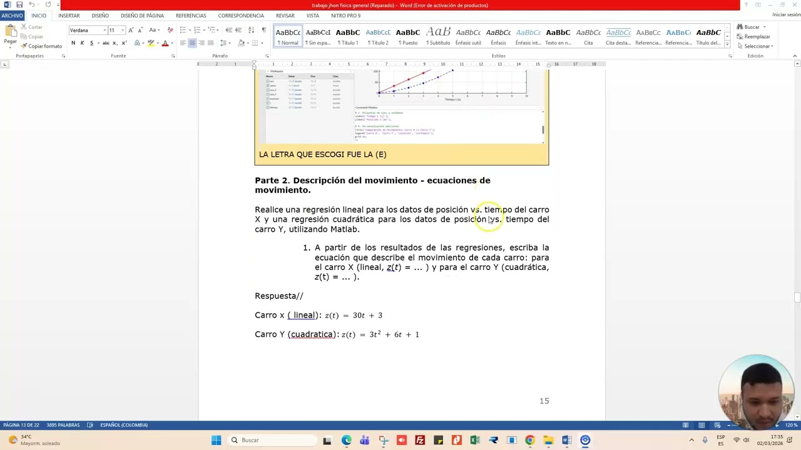
Task: Justify the paragraph text
Action: click(x=210, y=43)
